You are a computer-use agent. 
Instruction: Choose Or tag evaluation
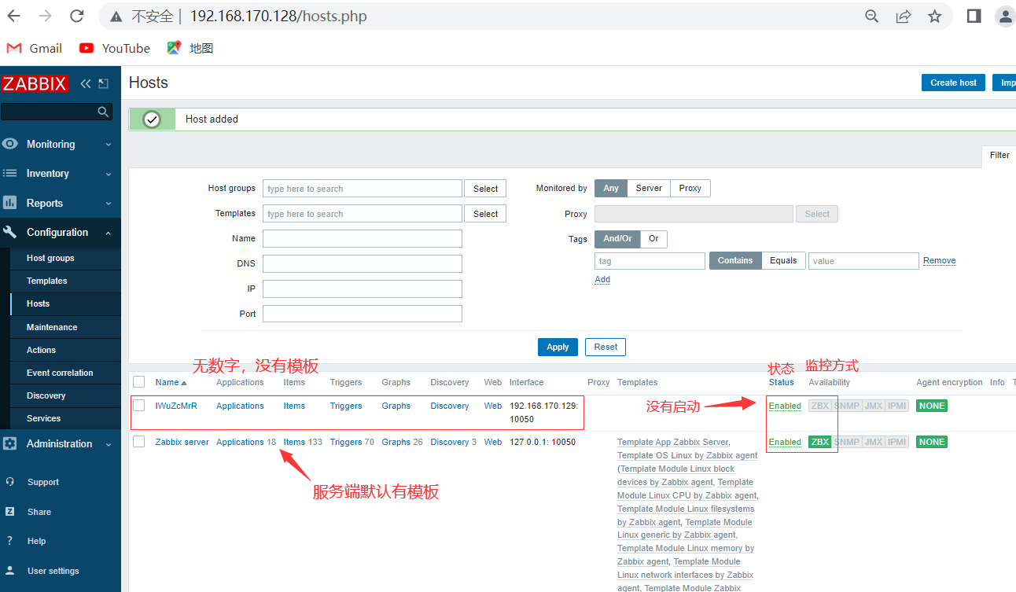pos(653,238)
